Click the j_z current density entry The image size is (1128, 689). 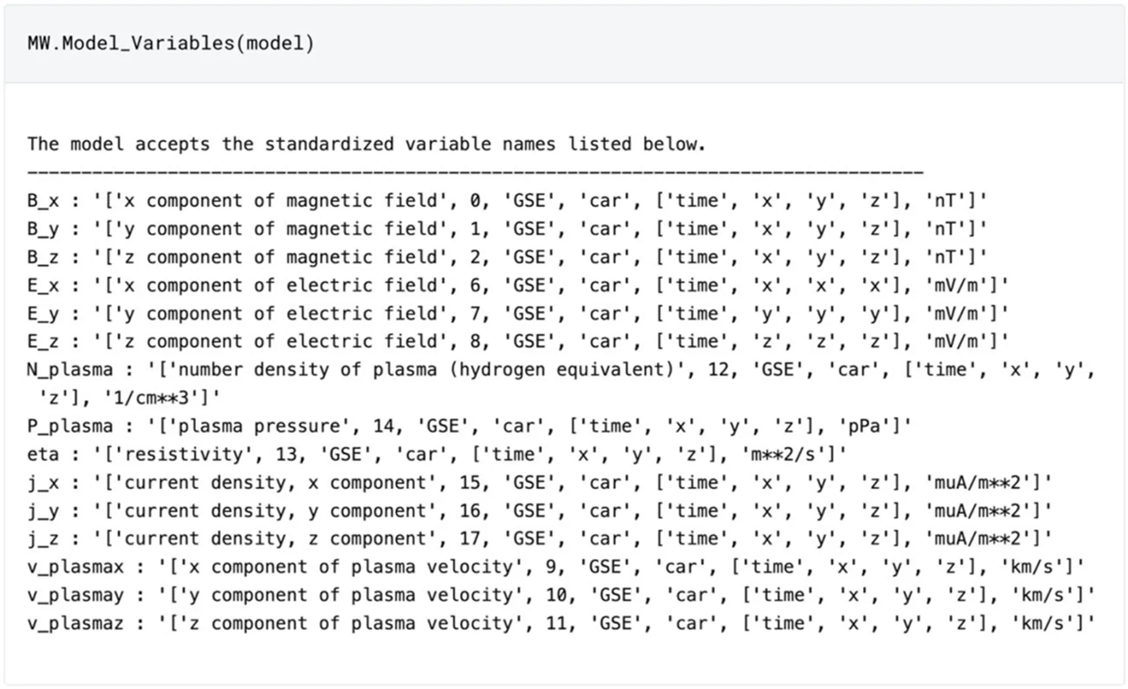pyautogui.click(x=539, y=539)
